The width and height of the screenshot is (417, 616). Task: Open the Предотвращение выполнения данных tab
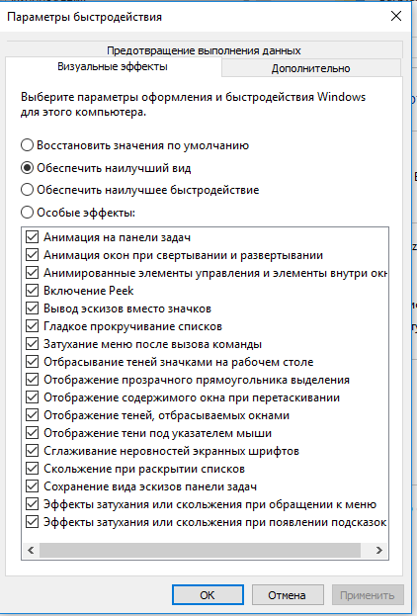204,50
